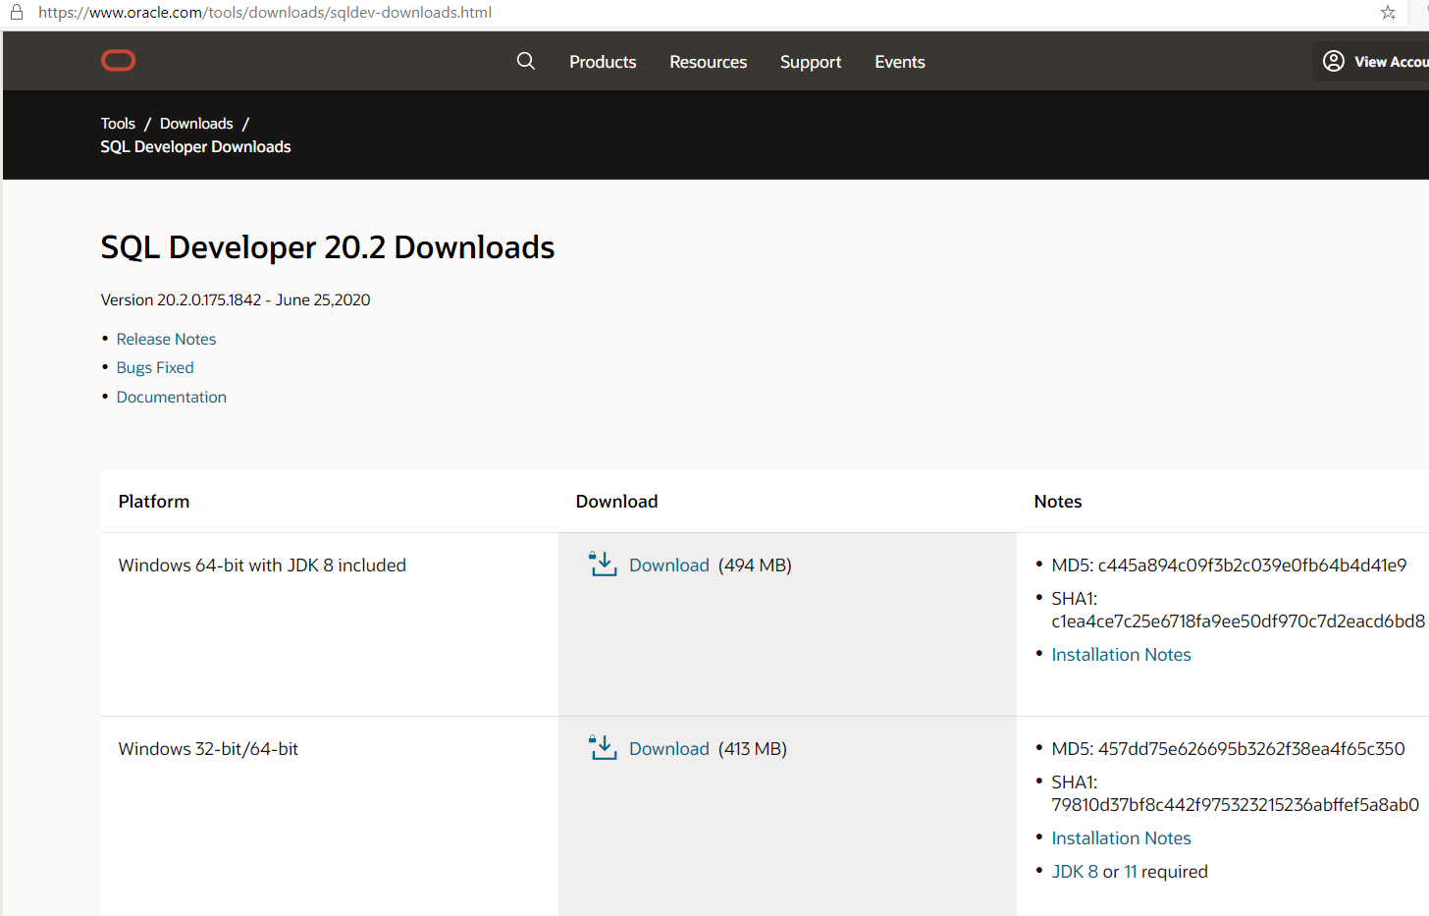
Task: Click the Platform column header
Action: 154,501
